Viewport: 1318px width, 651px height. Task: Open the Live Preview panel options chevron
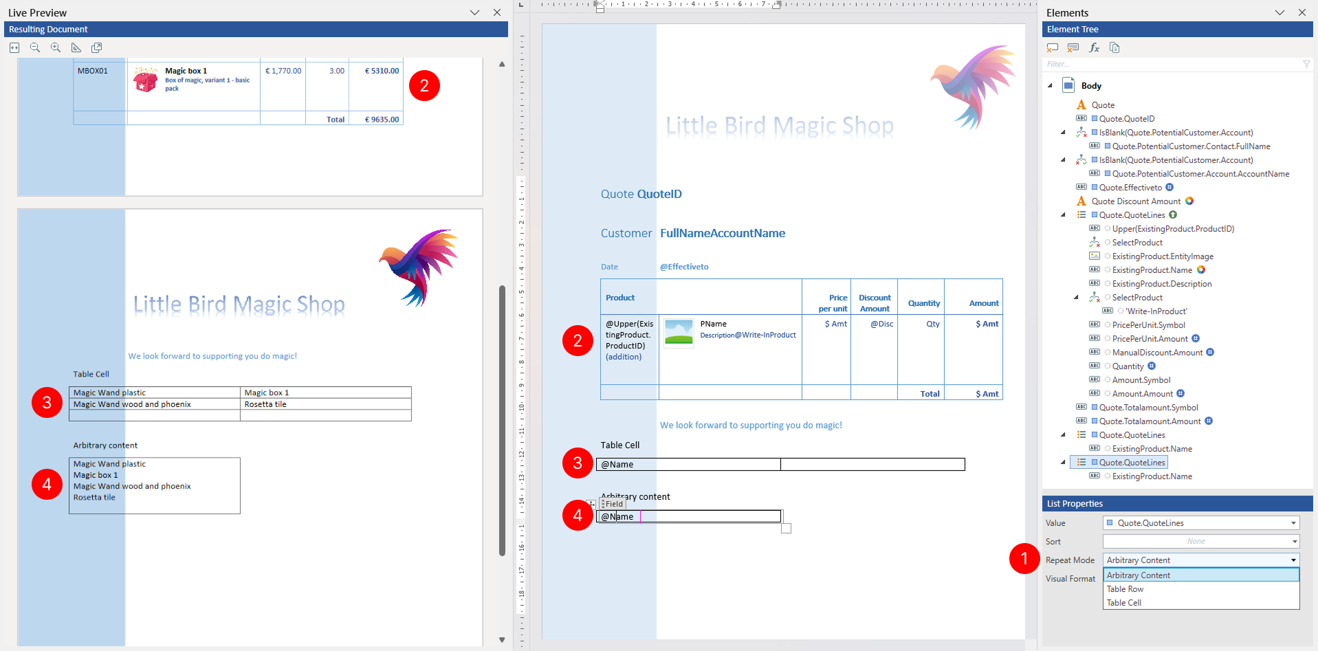click(x=474, y=12)
